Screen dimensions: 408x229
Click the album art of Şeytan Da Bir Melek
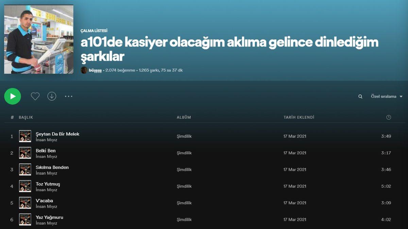tap(25, 136)
